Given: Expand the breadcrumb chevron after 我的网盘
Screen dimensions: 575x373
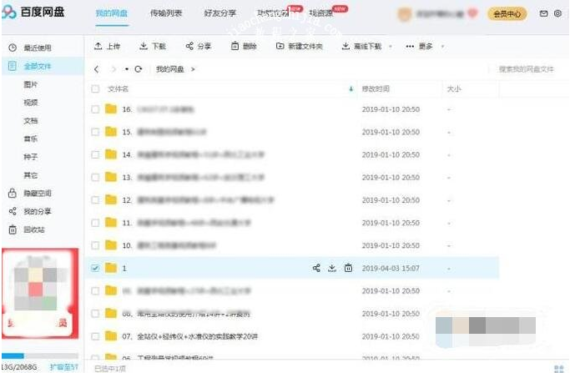Looking at the screenshot, I should [x=193, y=69].
